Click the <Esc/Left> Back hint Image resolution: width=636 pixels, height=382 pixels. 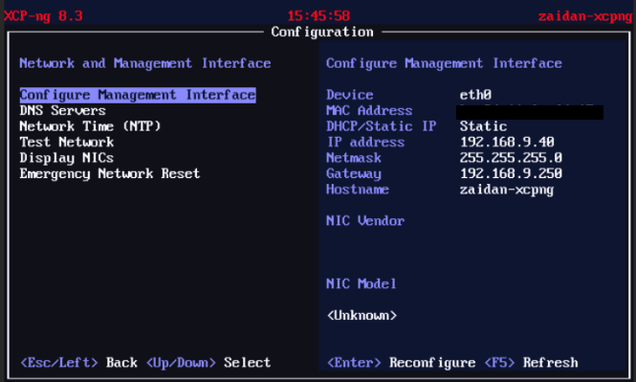pos(78,363)
